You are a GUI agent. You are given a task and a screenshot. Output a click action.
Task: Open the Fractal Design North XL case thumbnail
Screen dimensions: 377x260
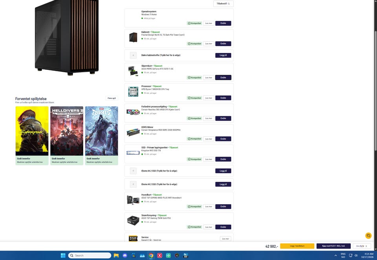133,37
